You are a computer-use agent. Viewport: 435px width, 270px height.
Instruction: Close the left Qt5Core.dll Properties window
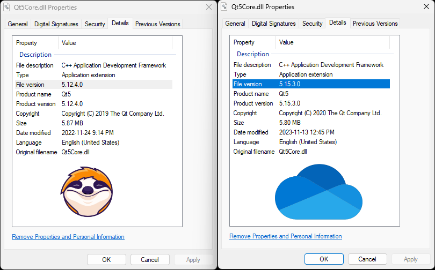click(209, 7)
